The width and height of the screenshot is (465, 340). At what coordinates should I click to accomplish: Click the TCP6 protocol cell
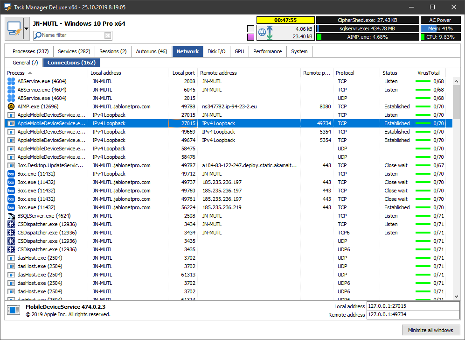point(343,233)
